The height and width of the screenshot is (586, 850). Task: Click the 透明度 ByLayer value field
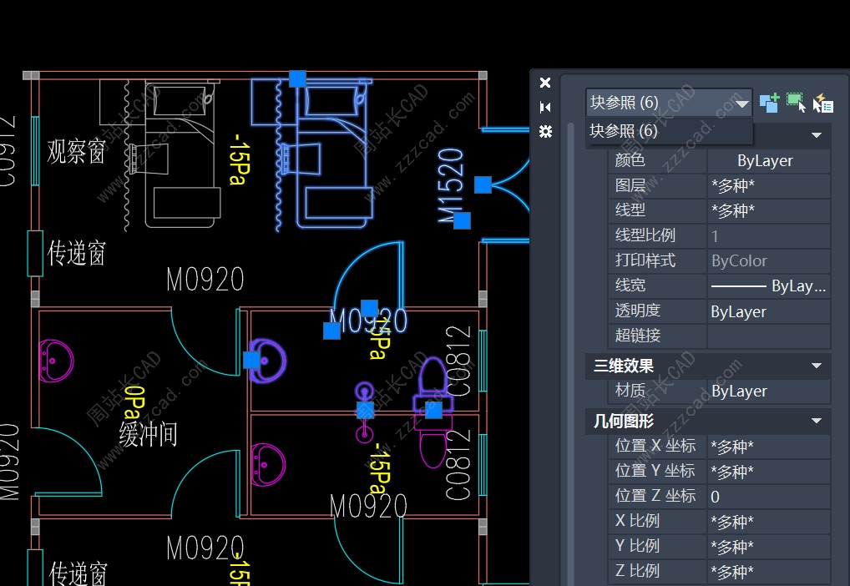point(767,311)
